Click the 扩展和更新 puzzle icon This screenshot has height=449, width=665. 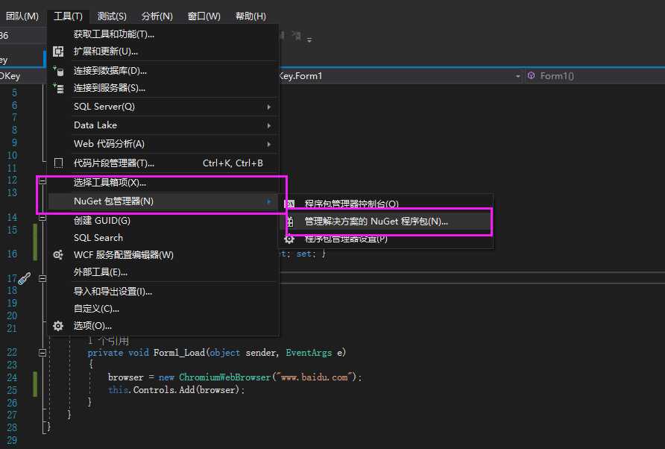pyautogui.click(x=58, y=51)
